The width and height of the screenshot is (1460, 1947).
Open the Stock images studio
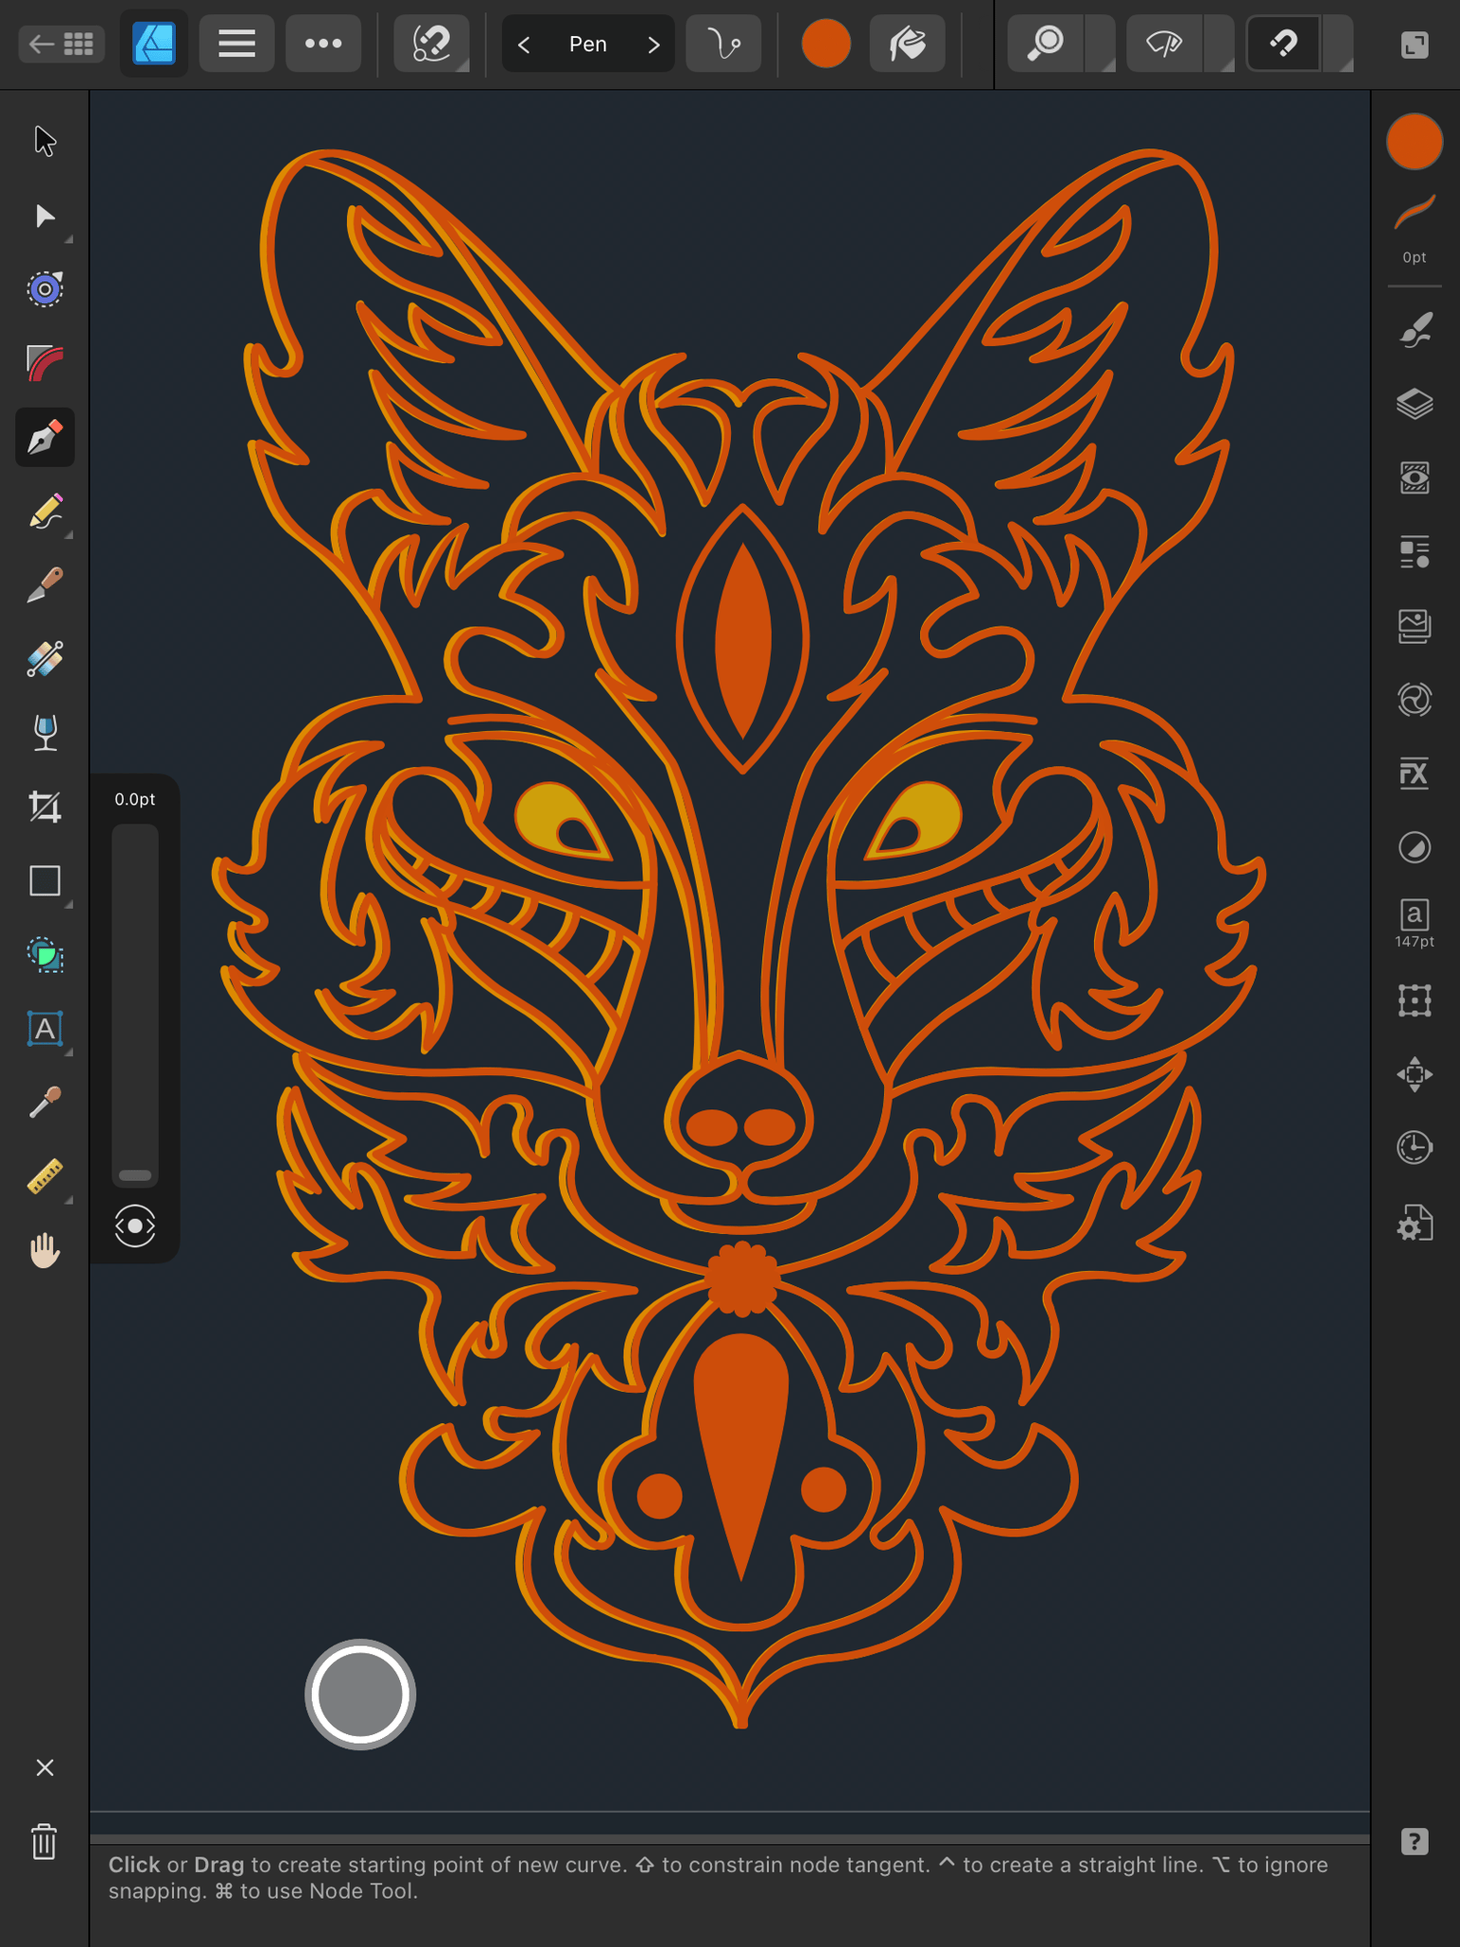(1414, 627)
